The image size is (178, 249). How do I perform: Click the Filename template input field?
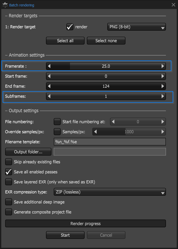110,142
